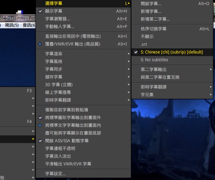Choose 新增字幕... entry
Image resolution: width=215 pixels, height=180 pixels.
(172, 11)
